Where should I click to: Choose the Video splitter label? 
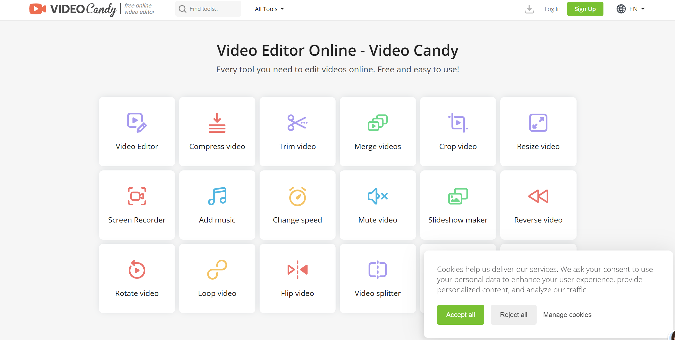(378, 293)
